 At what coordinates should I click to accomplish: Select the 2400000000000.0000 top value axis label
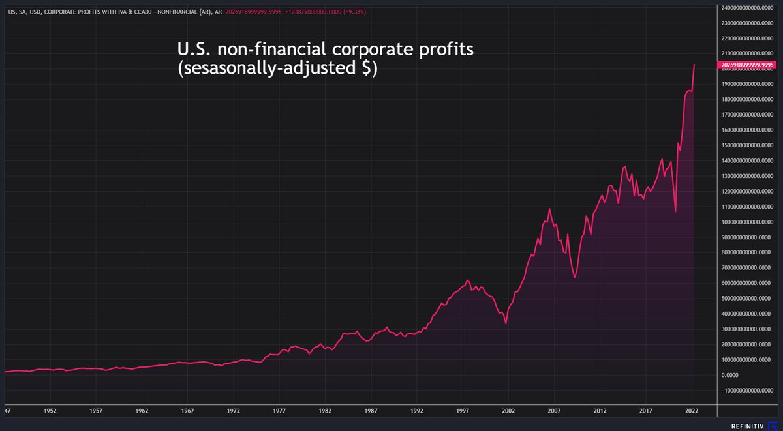point(749,8)
